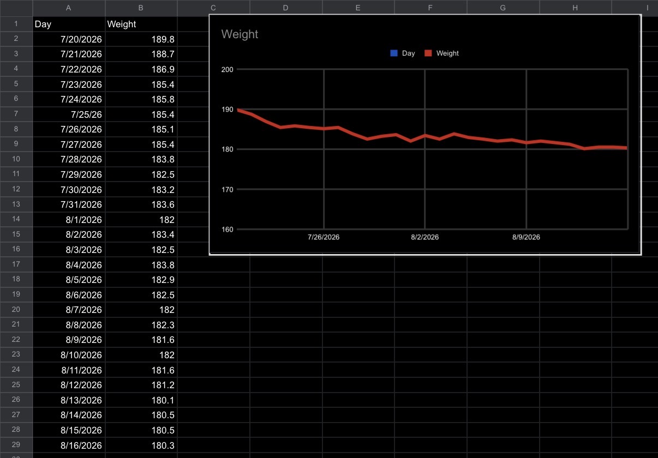Click the weight value 185.1

click(x=141, y=129)
